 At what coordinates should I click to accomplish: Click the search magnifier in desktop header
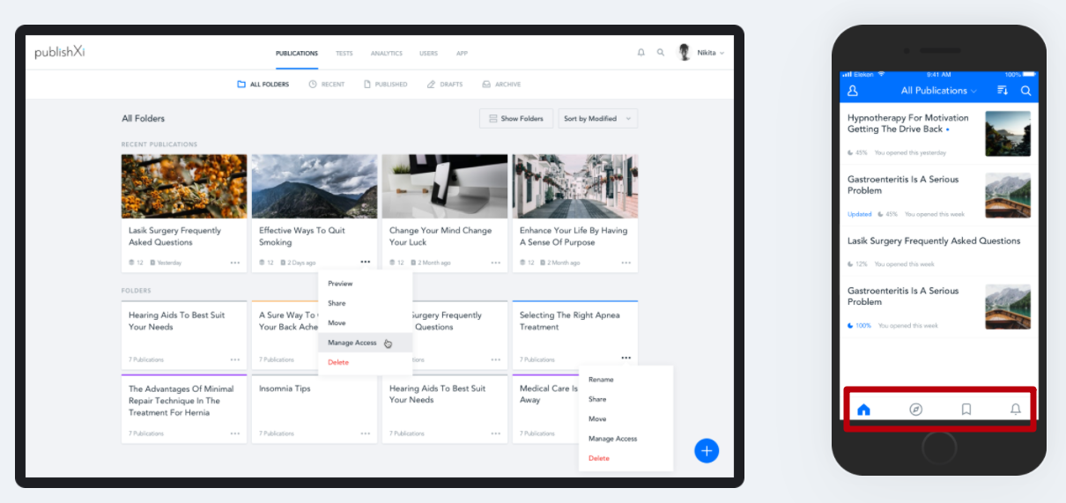(661, 53)
